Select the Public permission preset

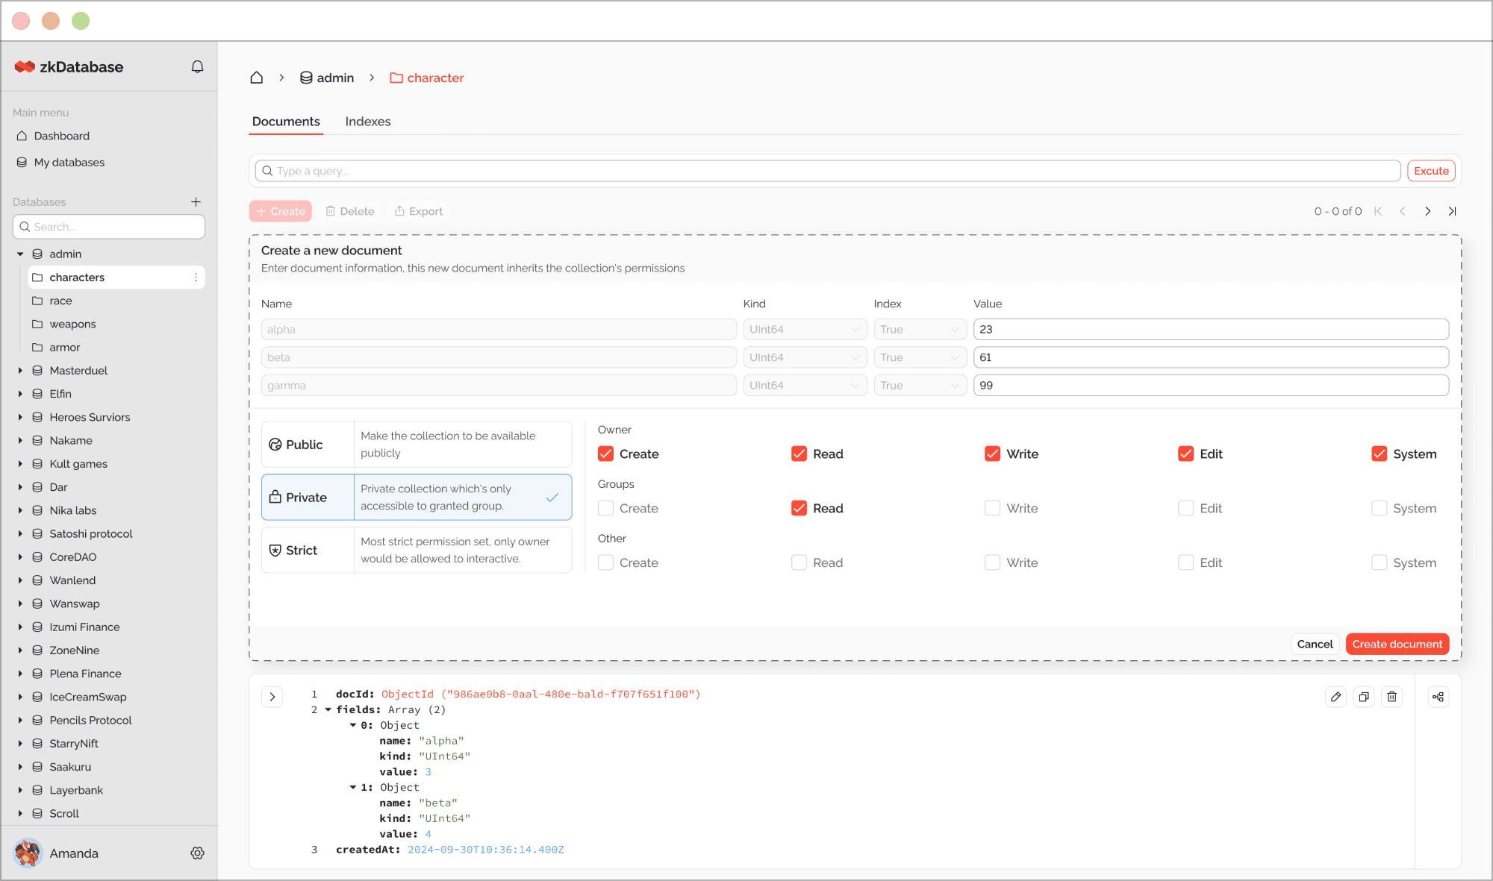(x=417, y=445)
